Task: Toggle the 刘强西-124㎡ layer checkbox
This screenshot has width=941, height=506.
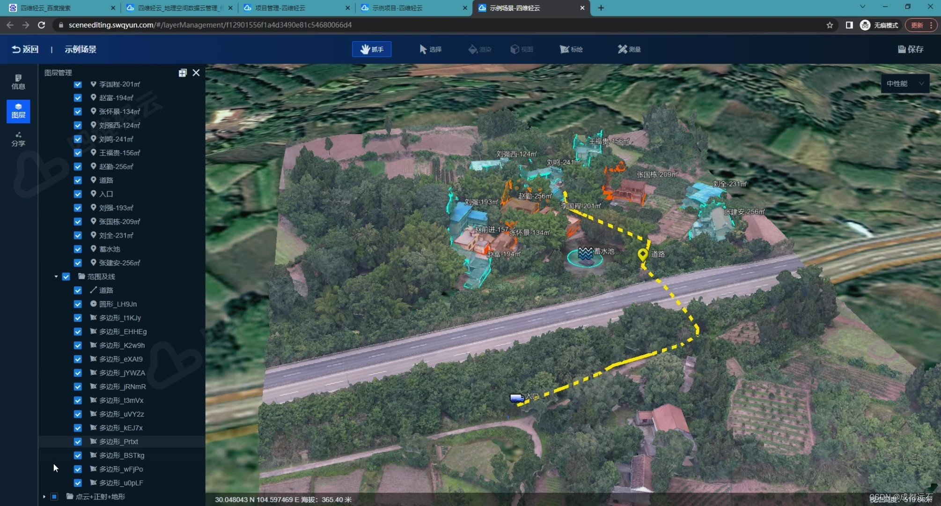Action: coord(78,125)
